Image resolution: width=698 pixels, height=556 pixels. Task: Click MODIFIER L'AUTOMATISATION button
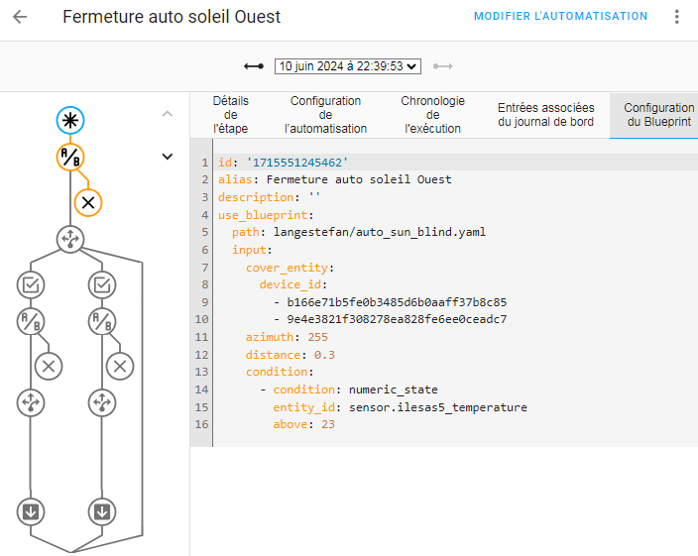point(560,17)
